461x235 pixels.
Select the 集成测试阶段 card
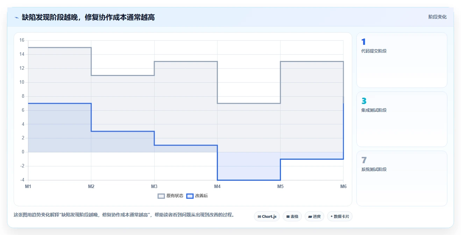point(402,119)
